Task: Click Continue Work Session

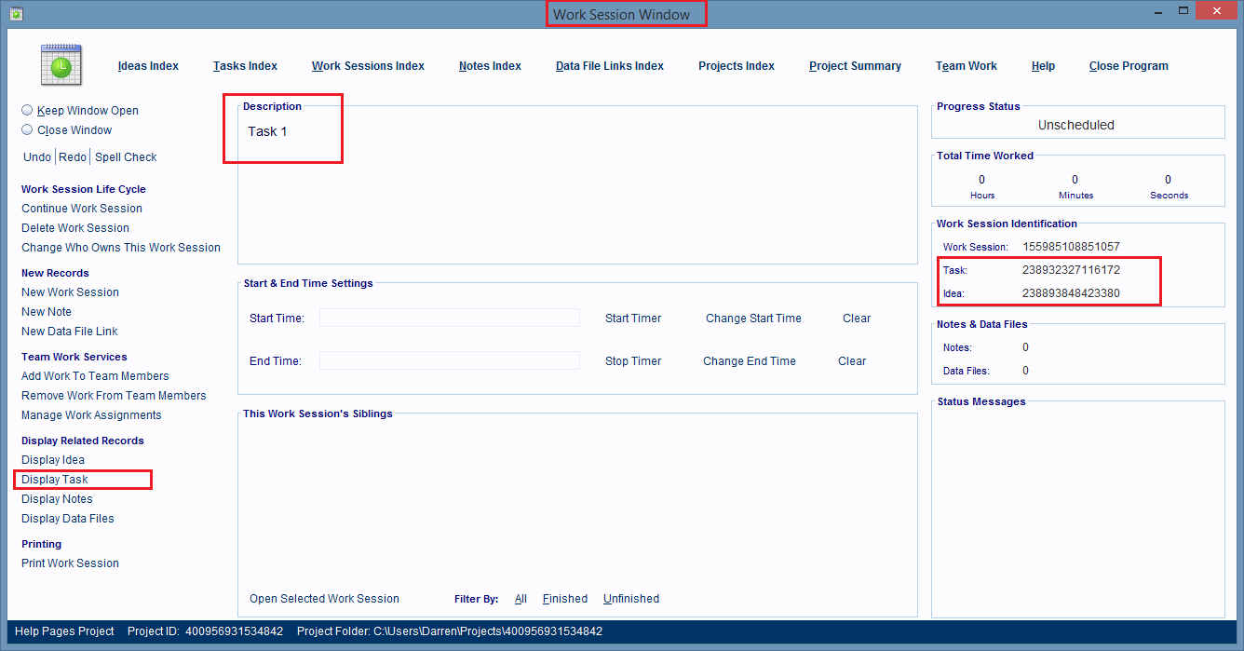Action: [x=82, y=209]
